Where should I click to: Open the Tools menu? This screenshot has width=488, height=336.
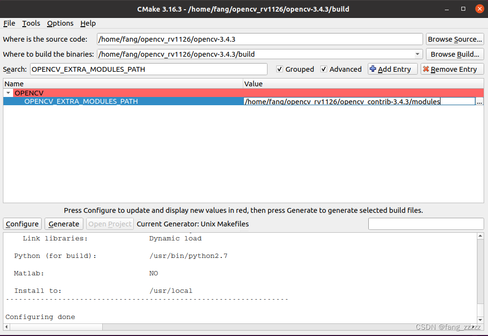coord(31,23)
